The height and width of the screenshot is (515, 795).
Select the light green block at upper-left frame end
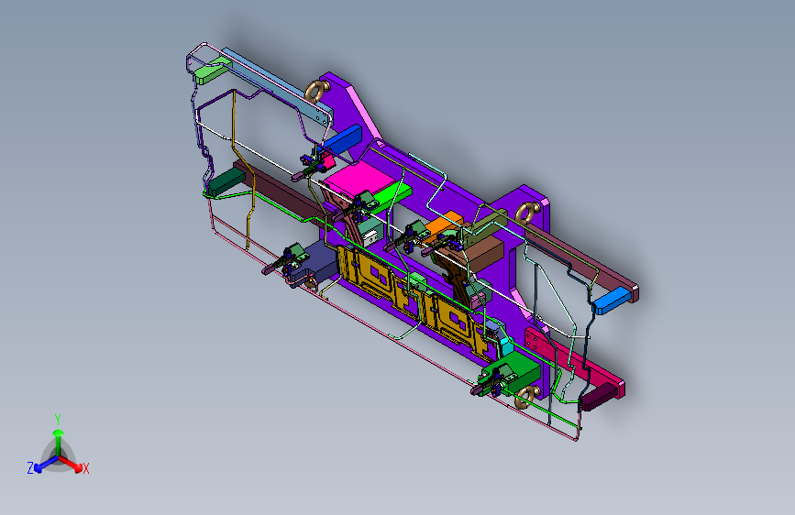(213, 70)
